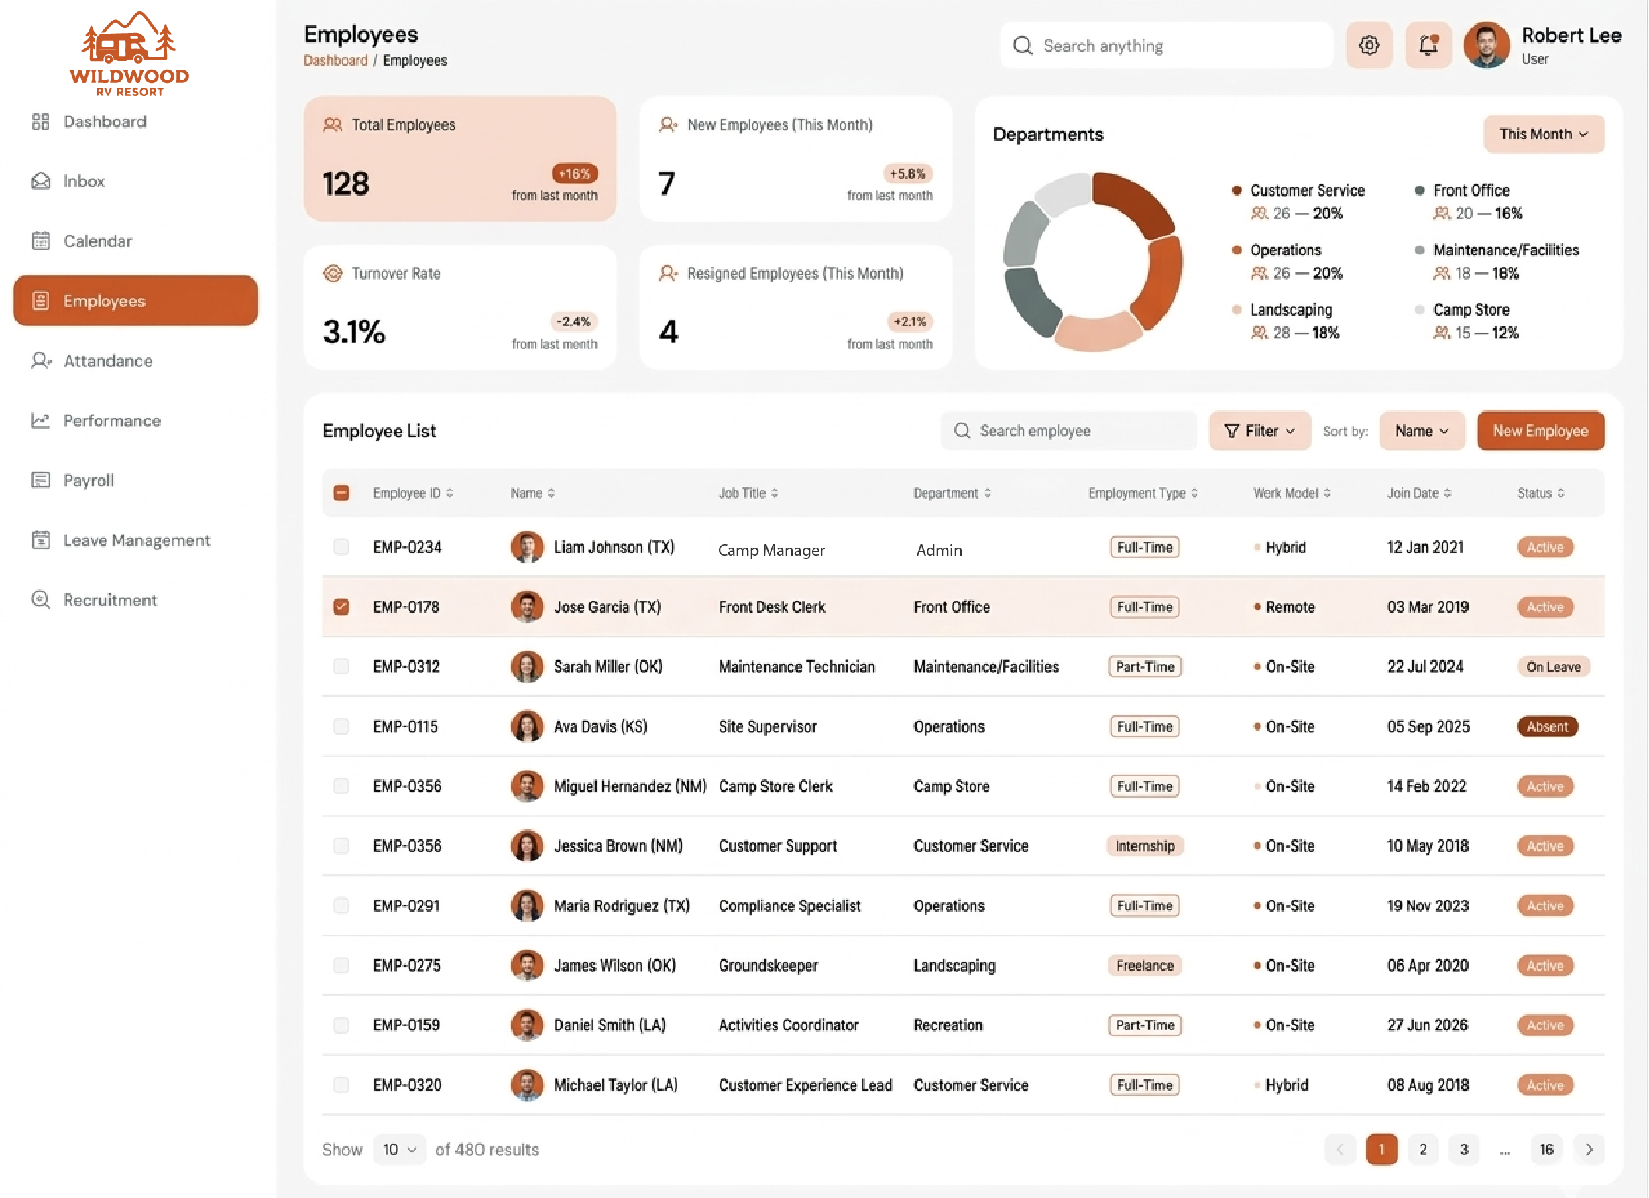Viewport: 1649px width, 1198px height.
Task: Click the Dashboard breadcrumb link
Action: click(335, 60)
